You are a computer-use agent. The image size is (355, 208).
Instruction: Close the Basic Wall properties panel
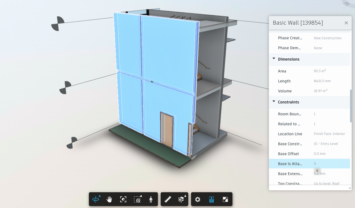point(346,23)
